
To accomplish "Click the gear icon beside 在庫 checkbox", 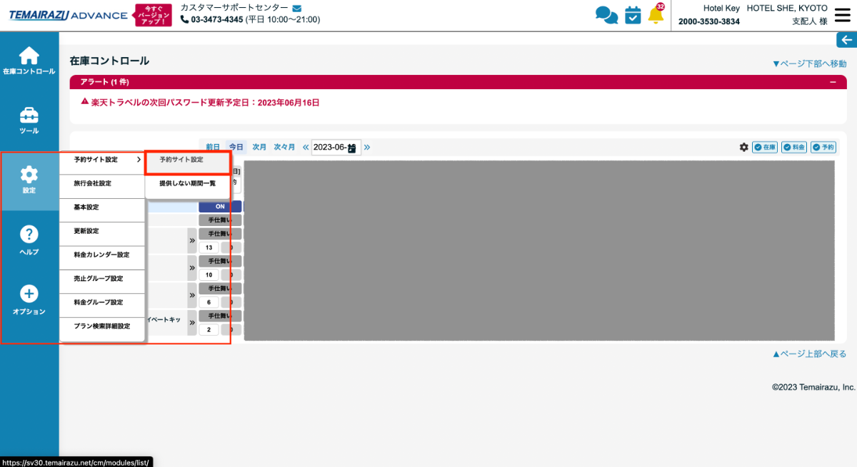I will [x=744, y=147].
